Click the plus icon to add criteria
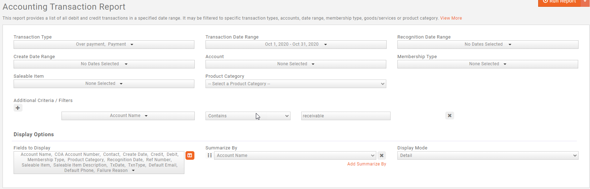The height and width of the screenshot is (189, 590). (18, 108)
